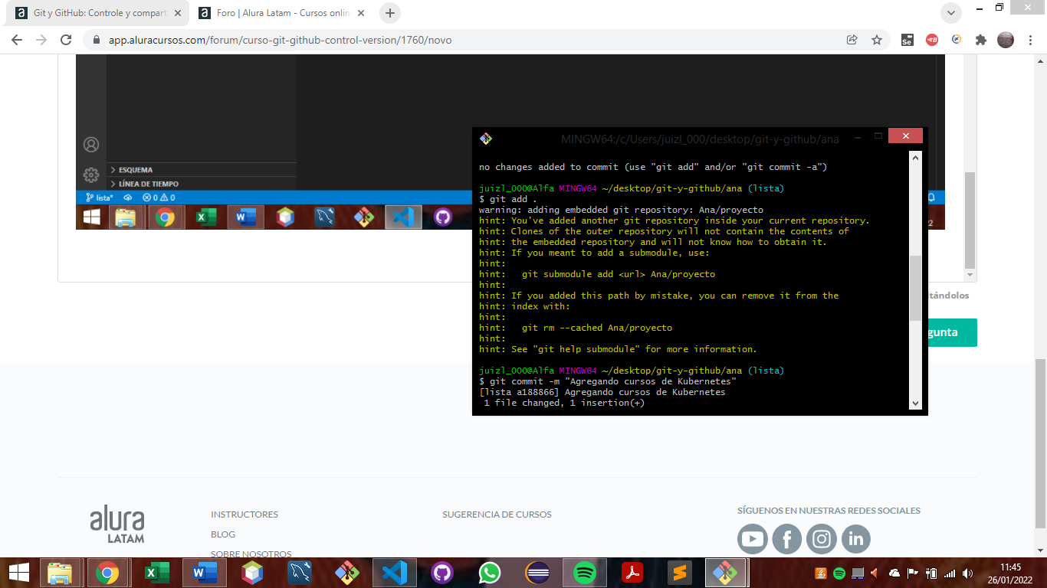Open Alura's LinkedIn social icon
1047x588 pixels.
856,539
